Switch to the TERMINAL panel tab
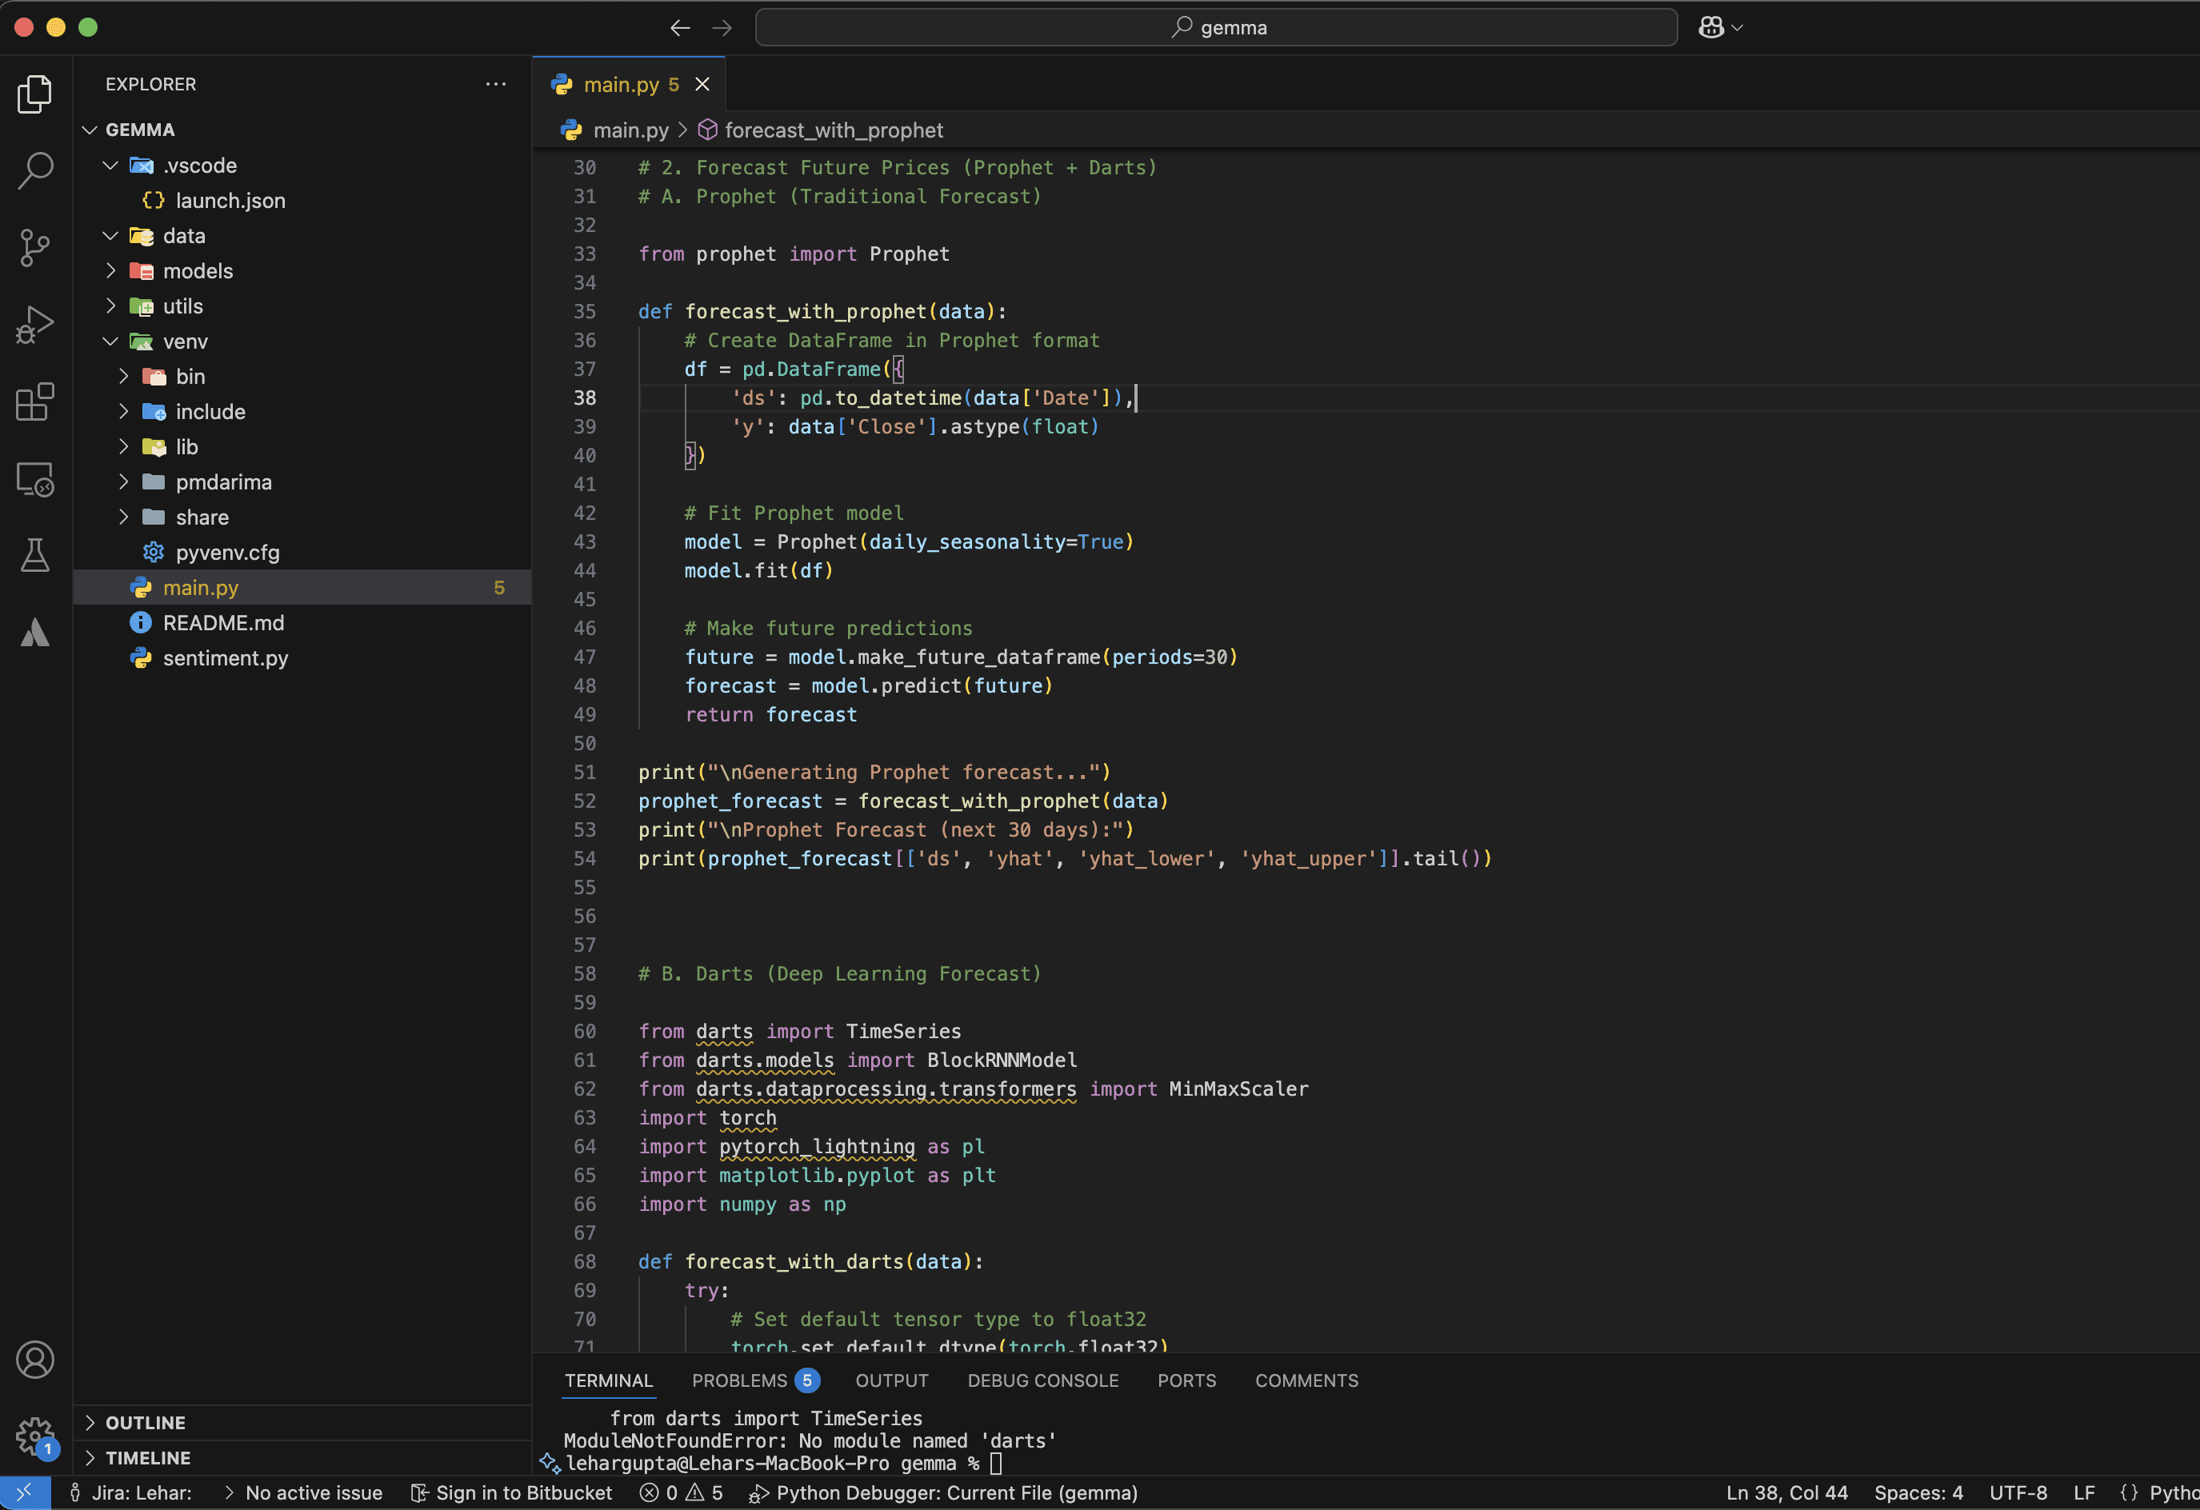 (x=609, y=1380)
